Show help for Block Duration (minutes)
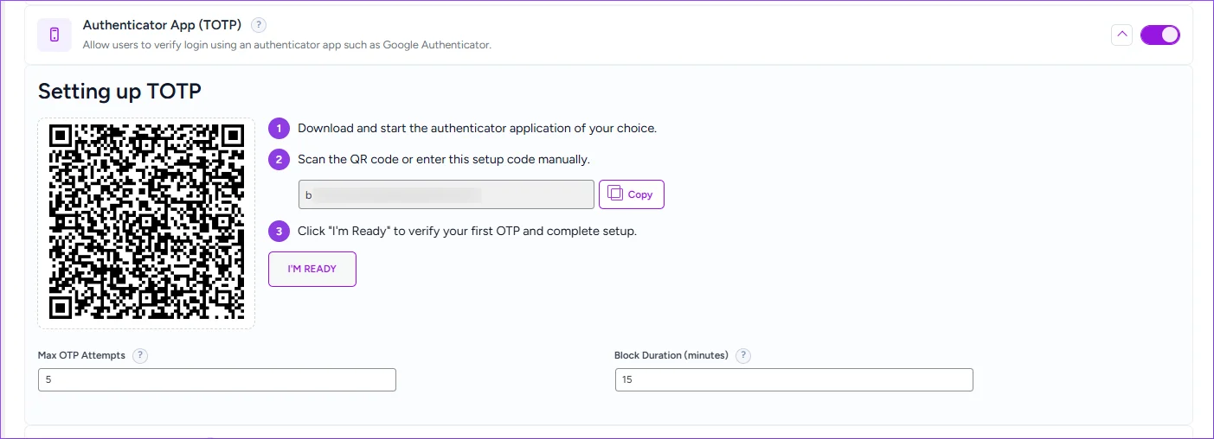The image size is (1214, 439). coord(742,355)
